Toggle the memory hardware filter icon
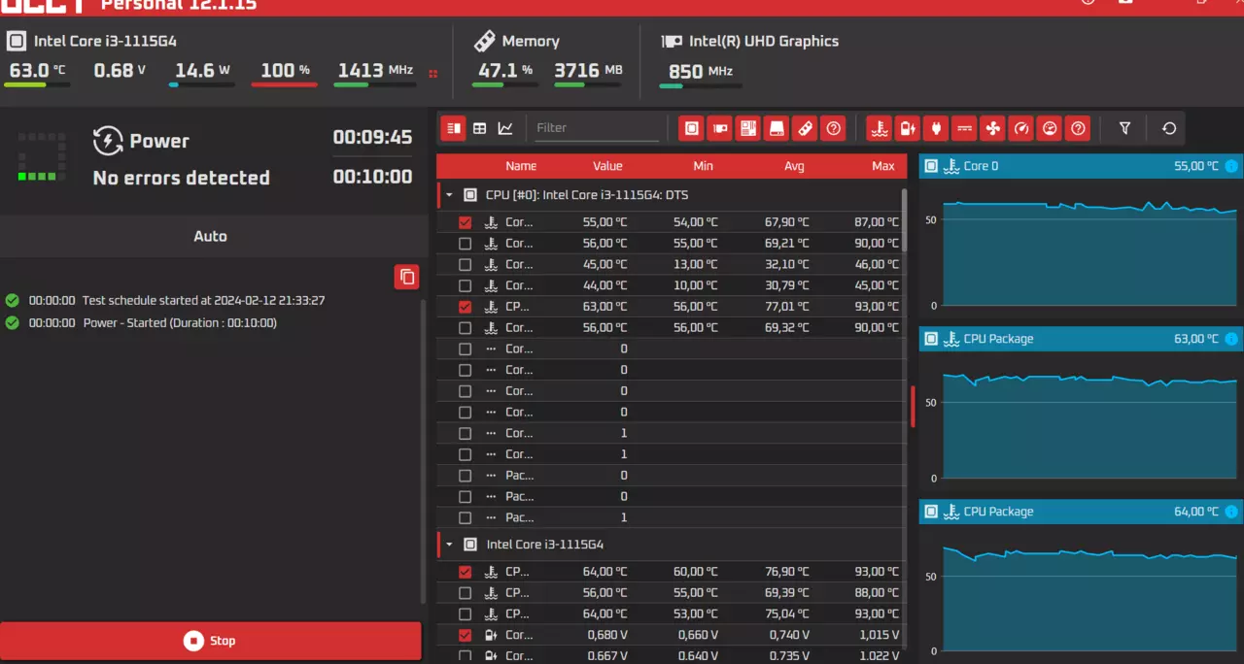The image size is (1244, 664). click(x=805, y=128)
